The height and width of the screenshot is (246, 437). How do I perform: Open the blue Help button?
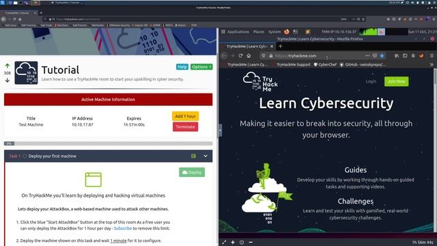click(x=182, y=67)
